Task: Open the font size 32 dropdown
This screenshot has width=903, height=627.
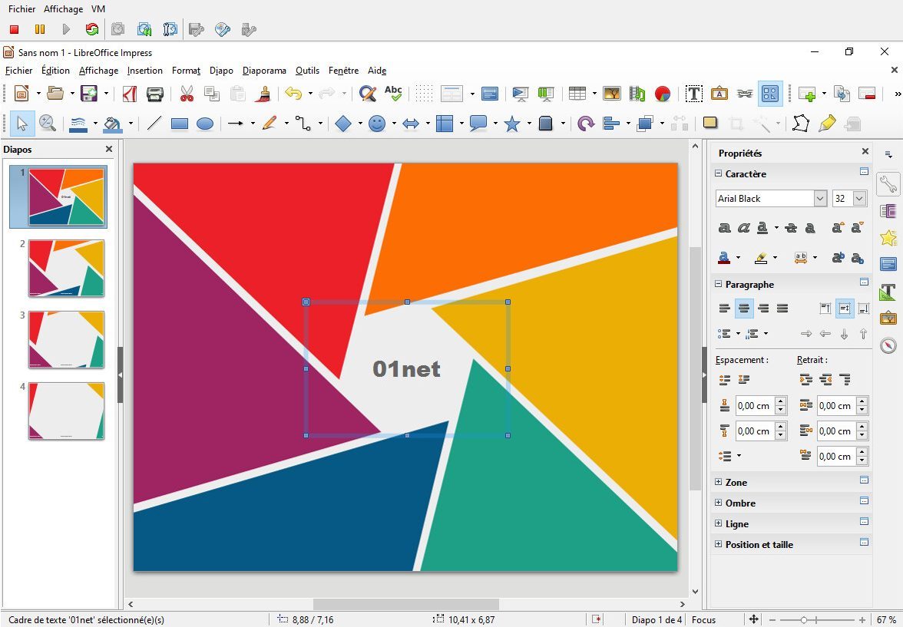Action: pyautogui.click(x=859, y=199)
